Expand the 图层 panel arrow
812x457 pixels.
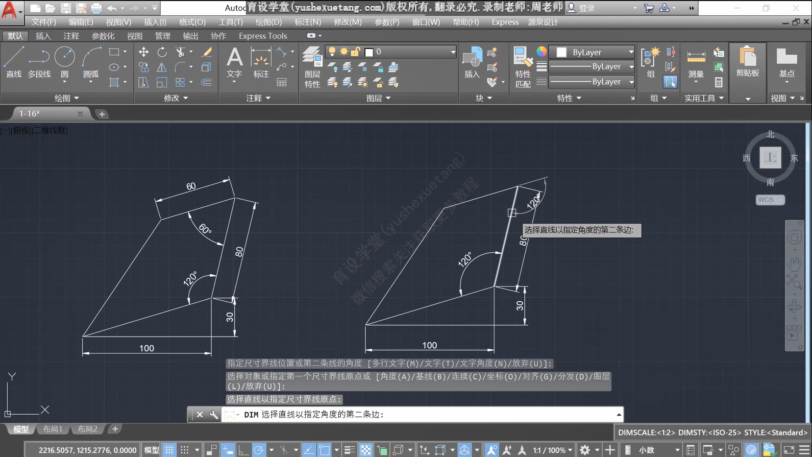(x=388, y=98)
